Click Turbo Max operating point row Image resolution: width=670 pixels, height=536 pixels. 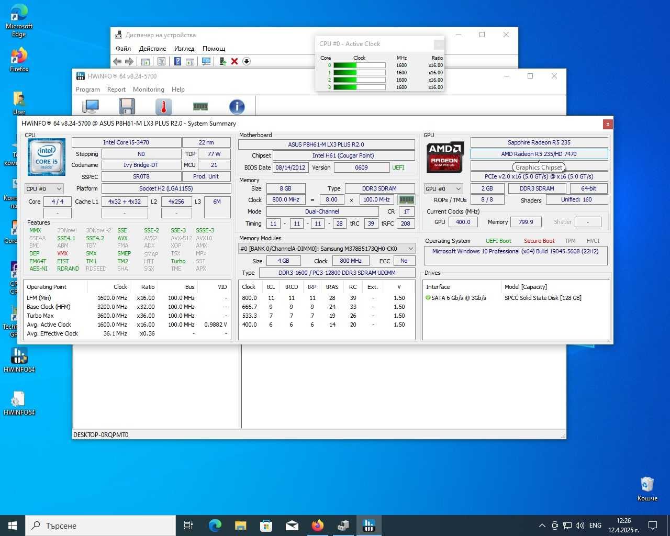click(x=127, y=316)
